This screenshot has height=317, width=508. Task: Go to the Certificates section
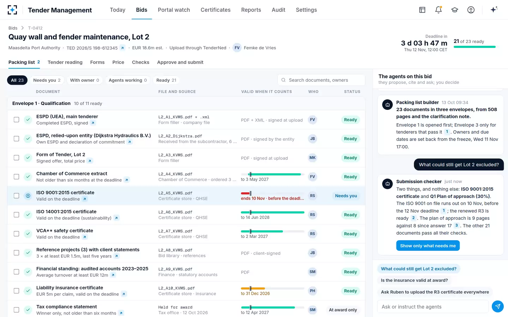coord(216,10)
